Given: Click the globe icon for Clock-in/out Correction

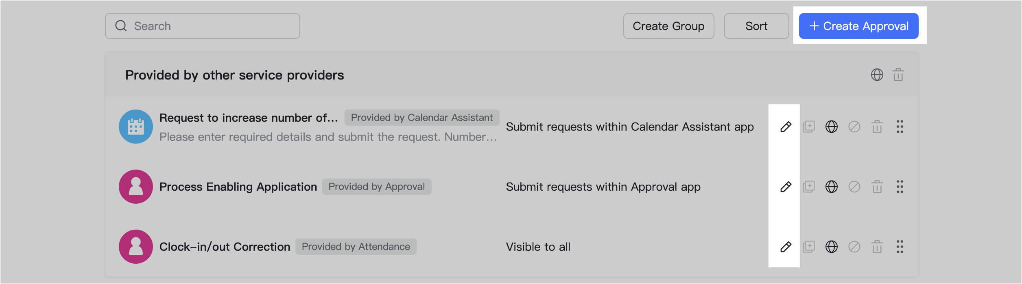Looking at the screenshot, I should coord(832,246).
